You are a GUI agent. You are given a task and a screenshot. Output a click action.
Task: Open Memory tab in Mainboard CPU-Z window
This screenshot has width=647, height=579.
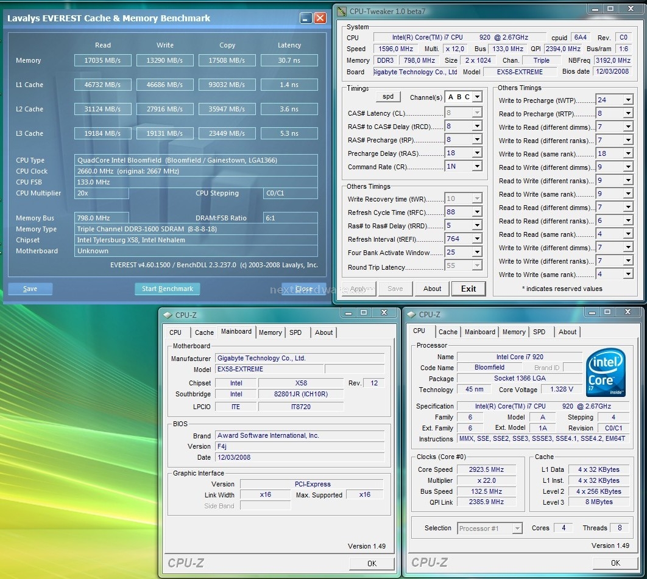click(x=270, y=332)
